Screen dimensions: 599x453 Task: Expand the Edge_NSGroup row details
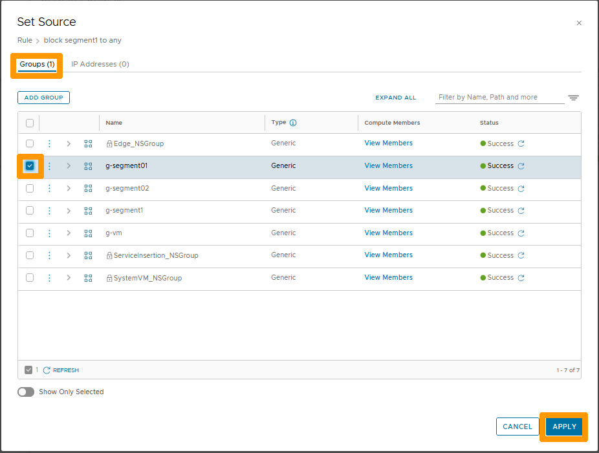coord(69,143)
